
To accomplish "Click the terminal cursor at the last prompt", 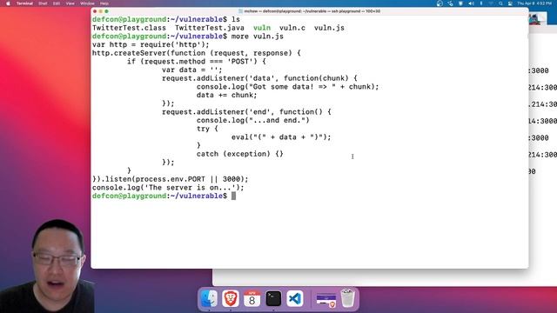I will [233, 196].
